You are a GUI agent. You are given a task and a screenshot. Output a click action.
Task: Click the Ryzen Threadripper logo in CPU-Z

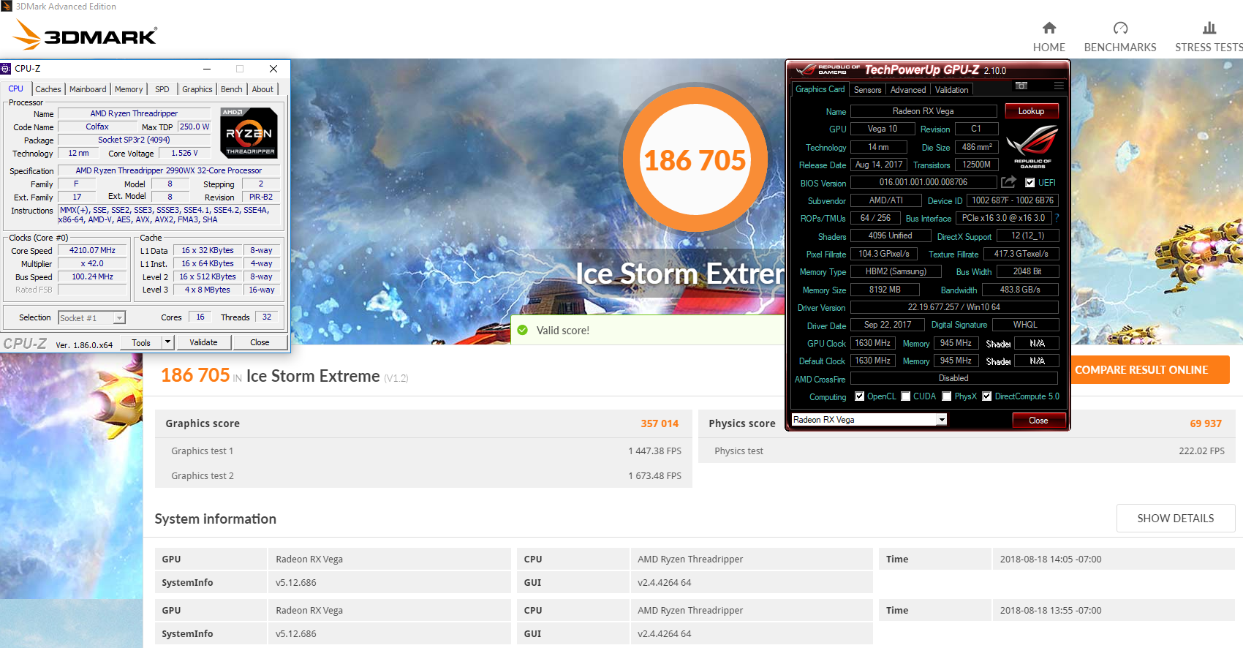(249, 133)
